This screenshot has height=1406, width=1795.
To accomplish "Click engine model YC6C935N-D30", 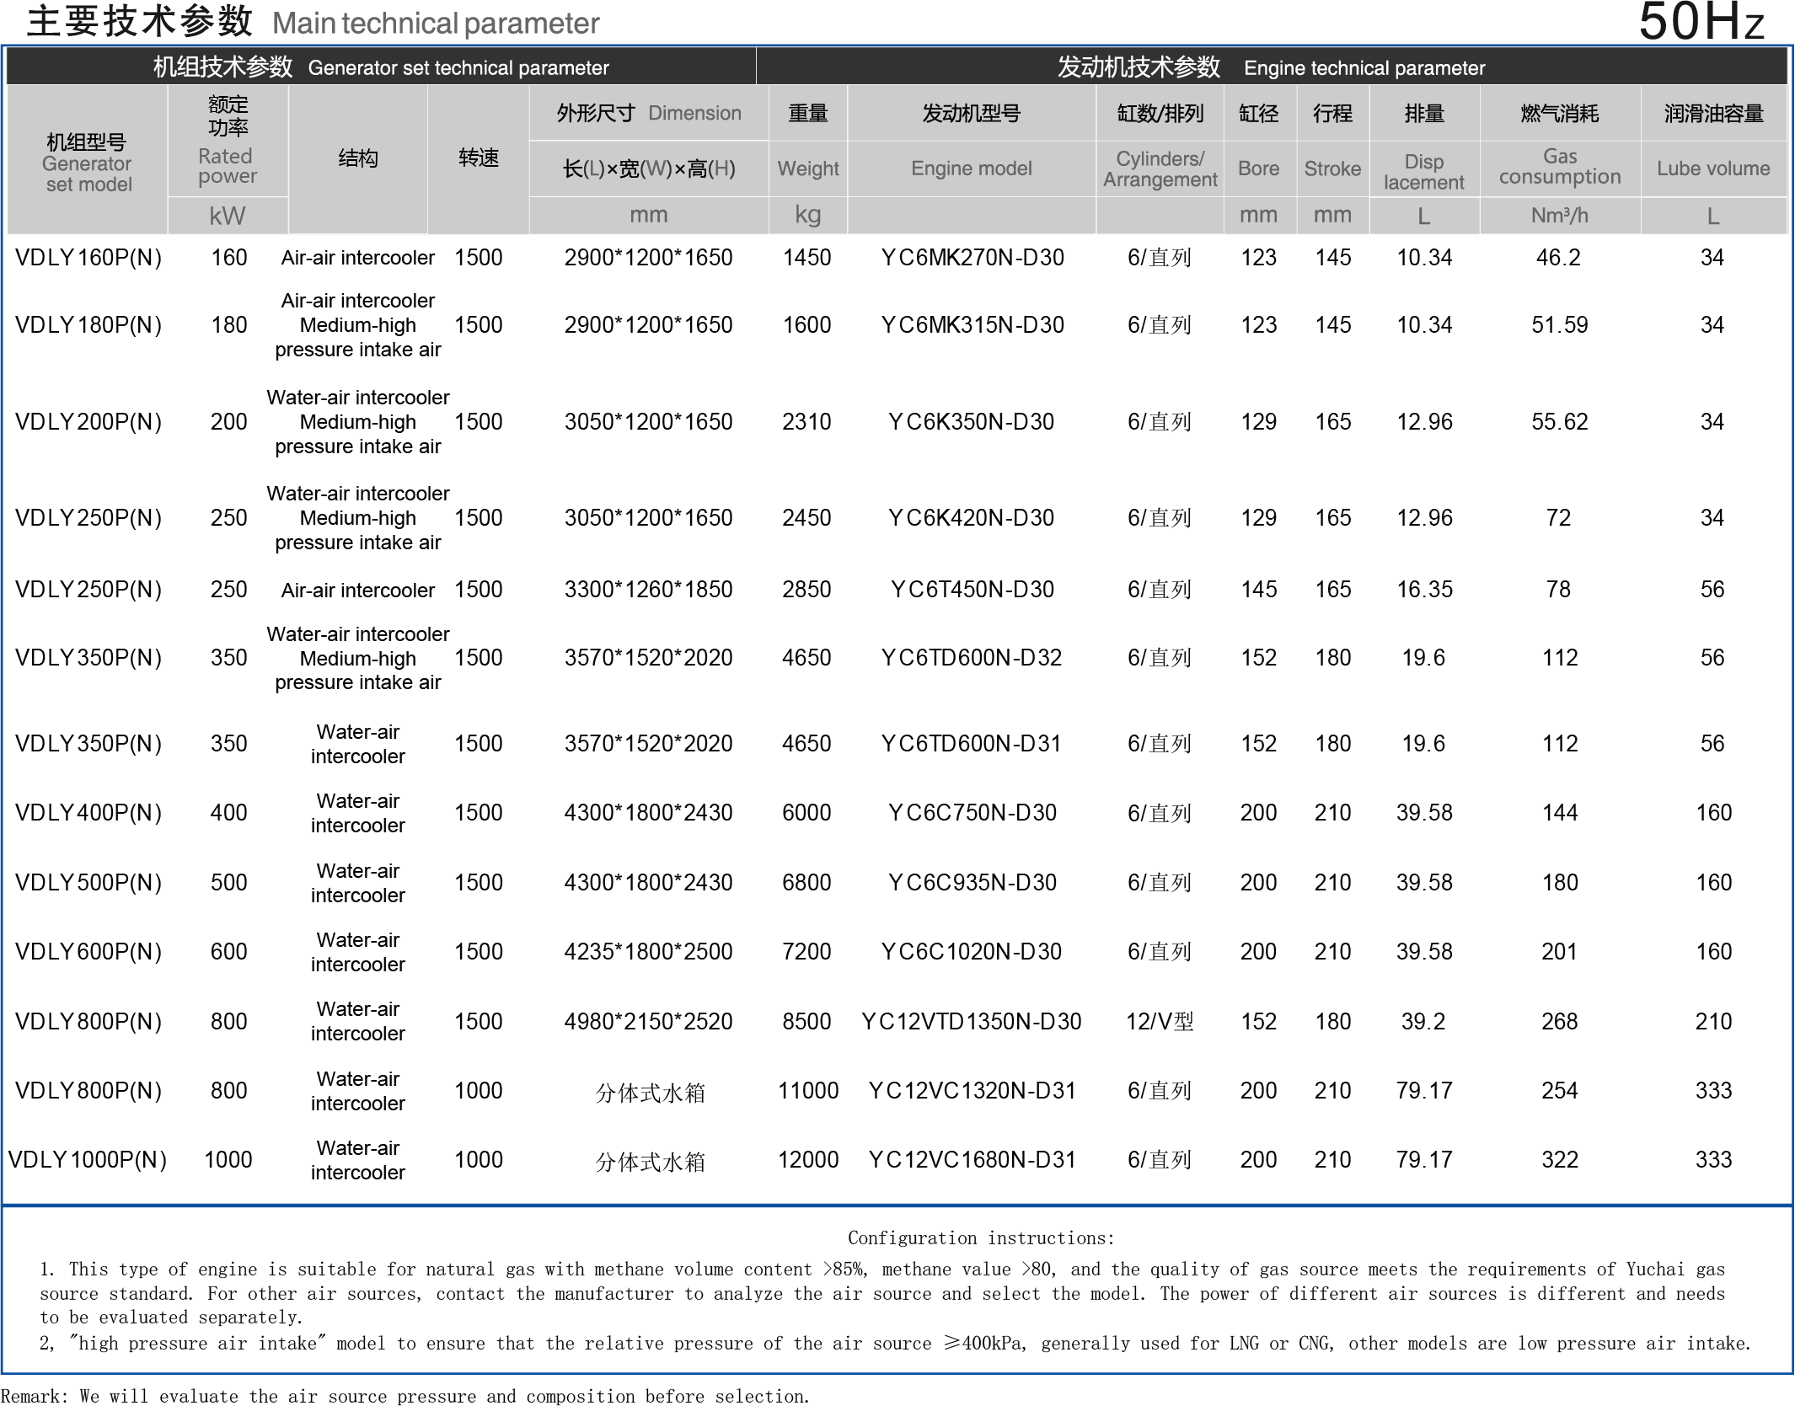I will [x=972, y=883].
